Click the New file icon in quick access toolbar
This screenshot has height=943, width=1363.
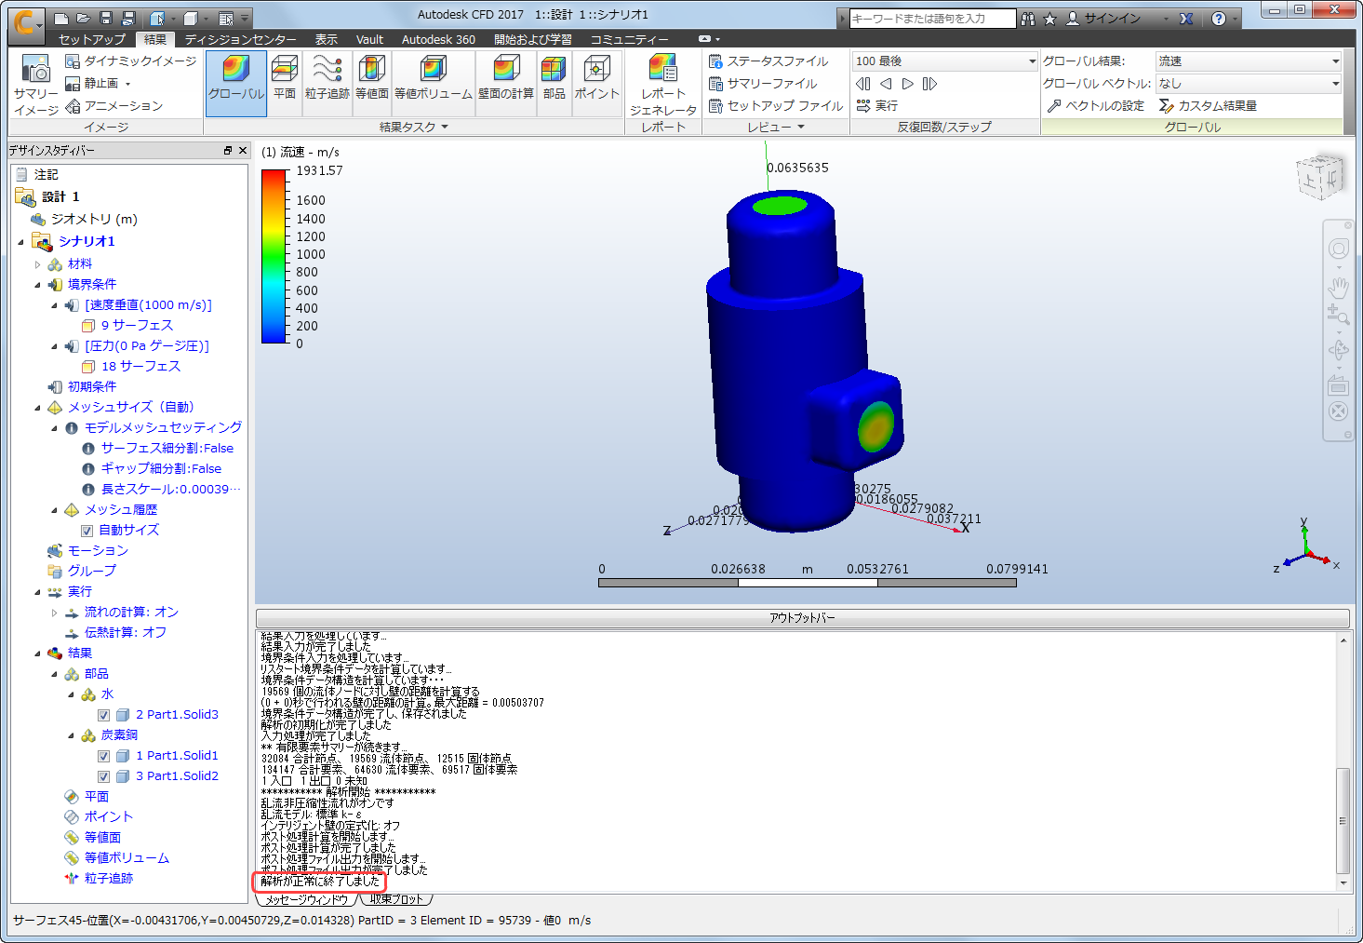(61, 19)
